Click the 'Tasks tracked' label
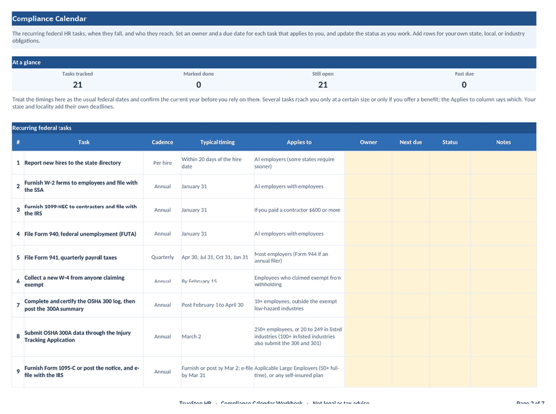This screenshot has height=414, width=556. (77, 73)
